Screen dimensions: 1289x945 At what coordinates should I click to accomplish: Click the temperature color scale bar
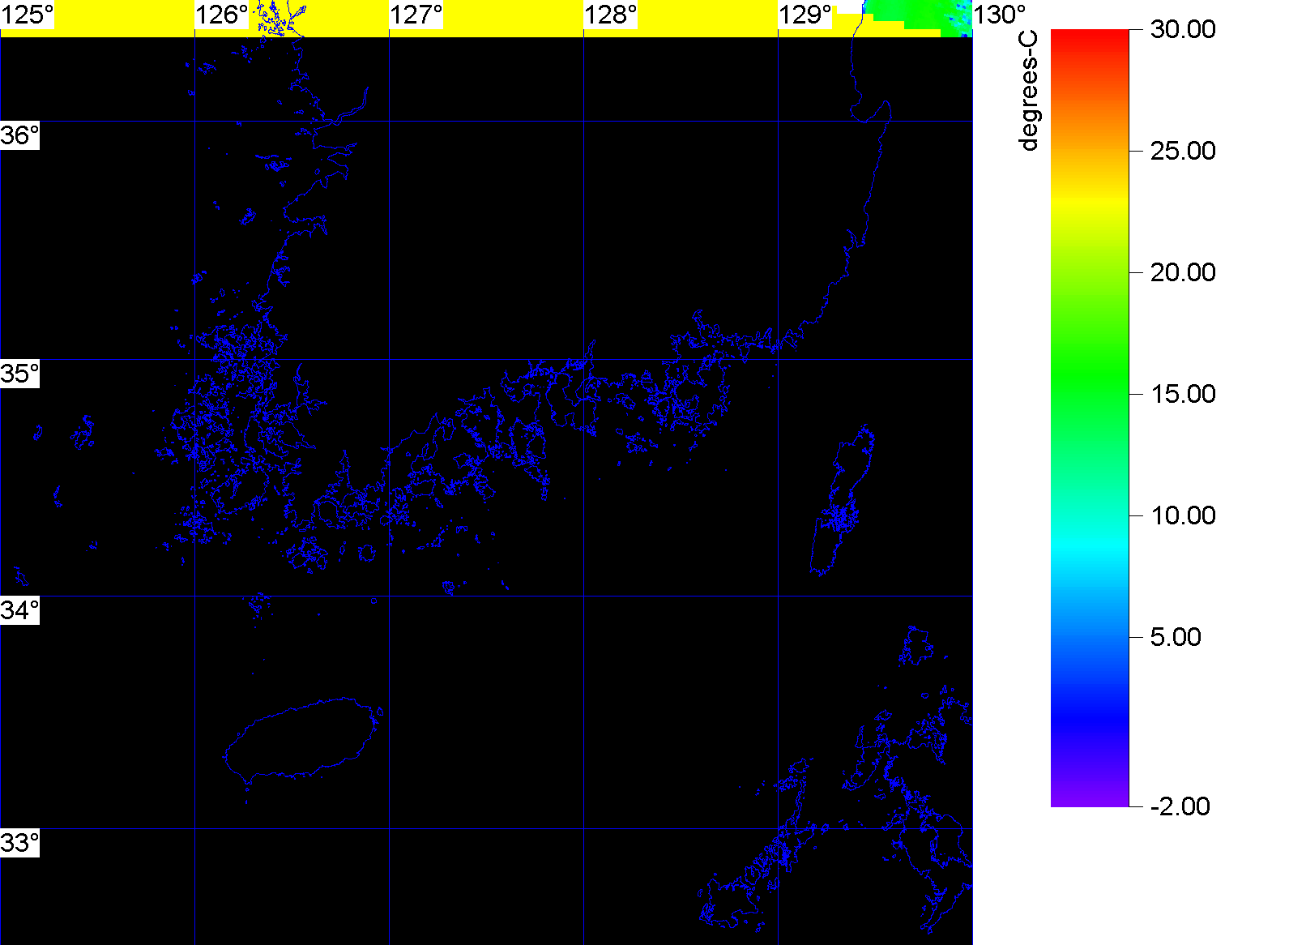1090,418
